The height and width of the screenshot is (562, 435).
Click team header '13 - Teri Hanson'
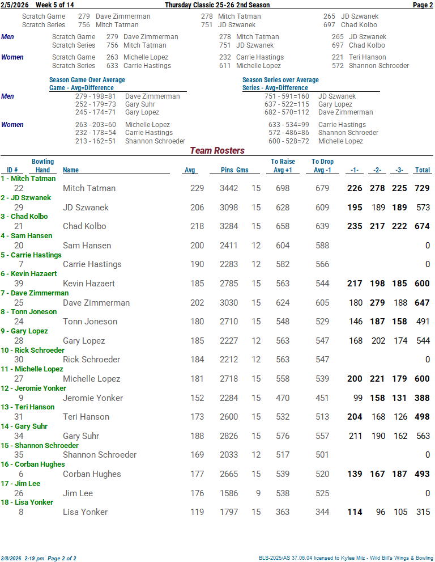click(28, 407)
